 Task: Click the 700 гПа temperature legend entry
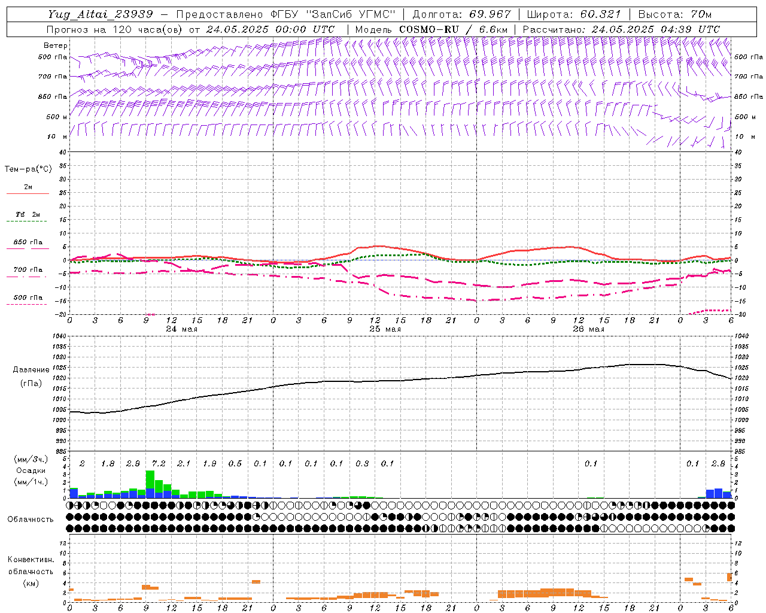click(28, 269)
